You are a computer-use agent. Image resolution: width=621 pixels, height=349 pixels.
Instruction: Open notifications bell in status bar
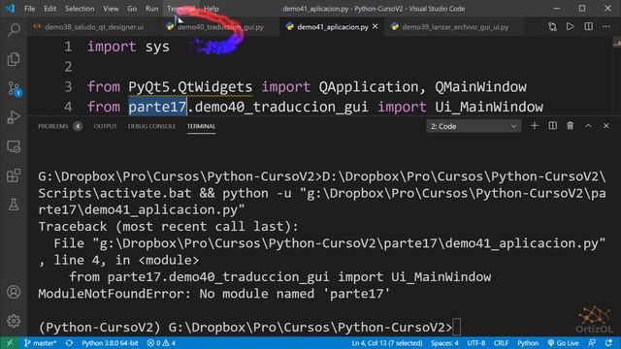608,342
